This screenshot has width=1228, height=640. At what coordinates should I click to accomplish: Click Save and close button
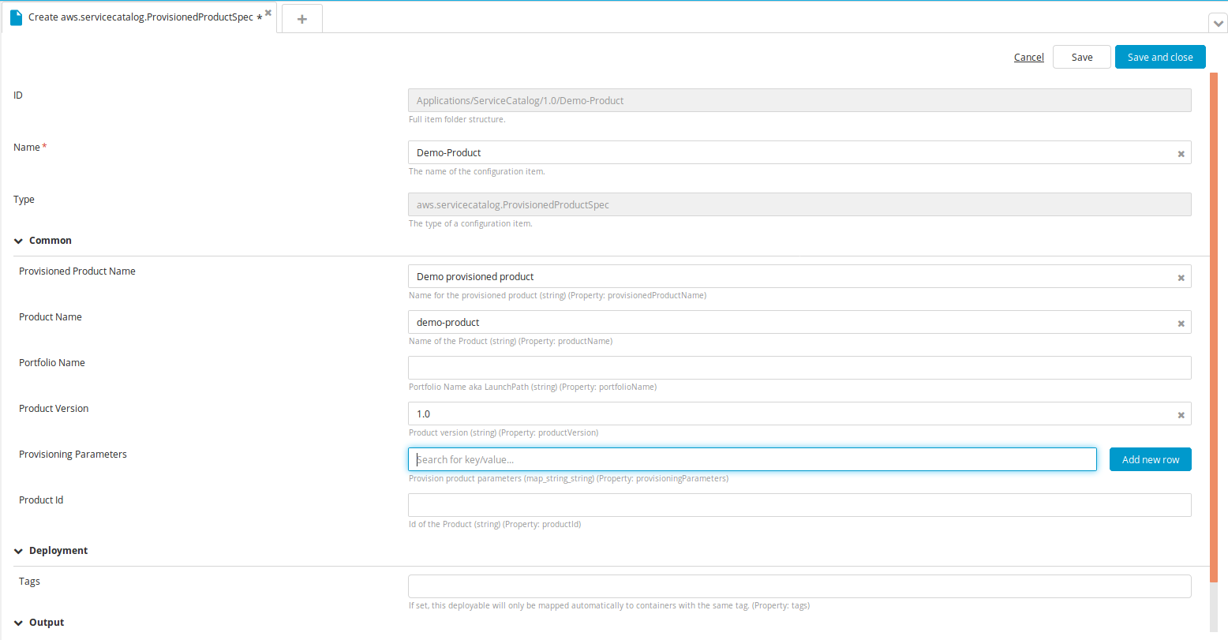(x=1159, y=58)
